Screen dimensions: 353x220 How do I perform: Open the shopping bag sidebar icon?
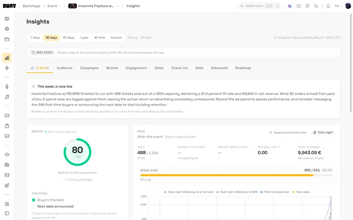7,126
